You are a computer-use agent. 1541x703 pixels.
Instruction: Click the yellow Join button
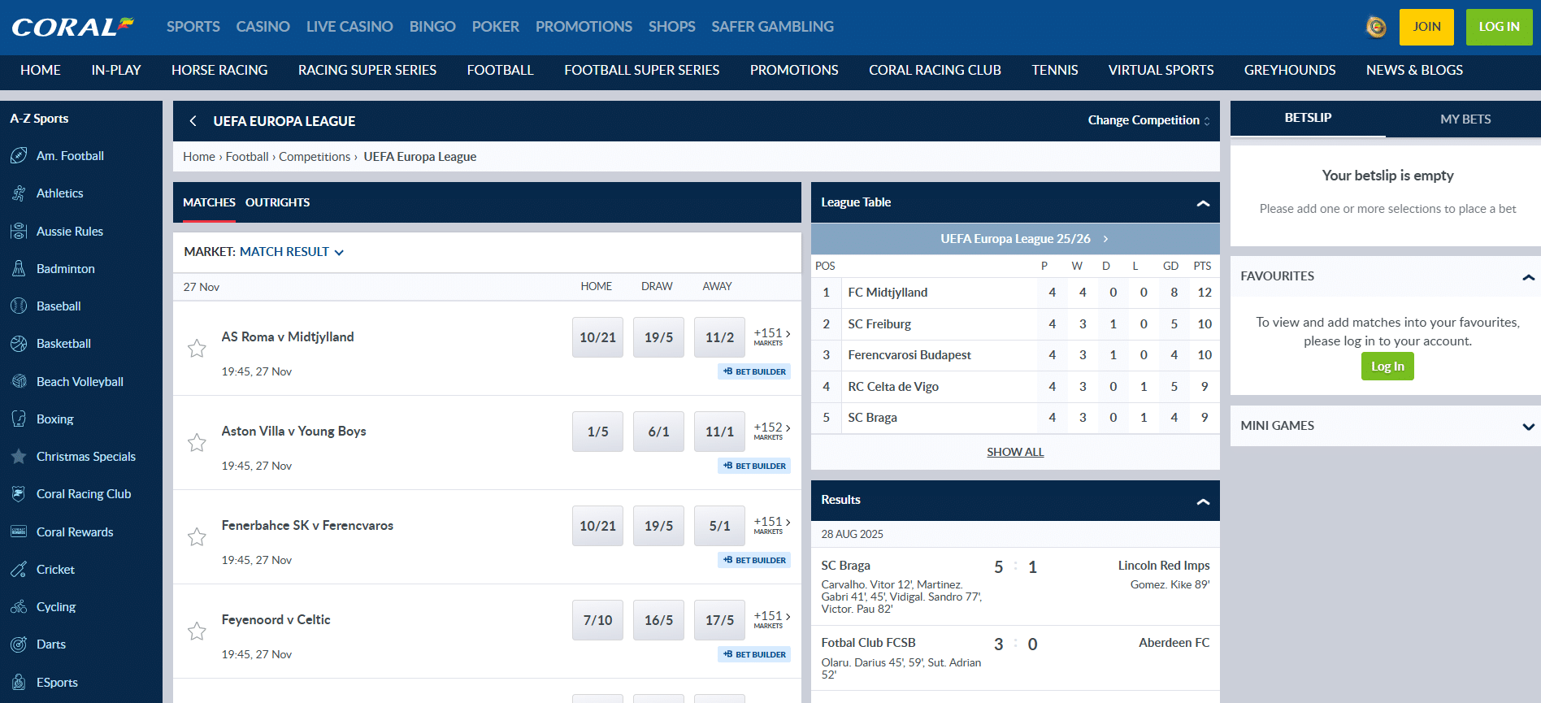click(x=1426, y=27)
